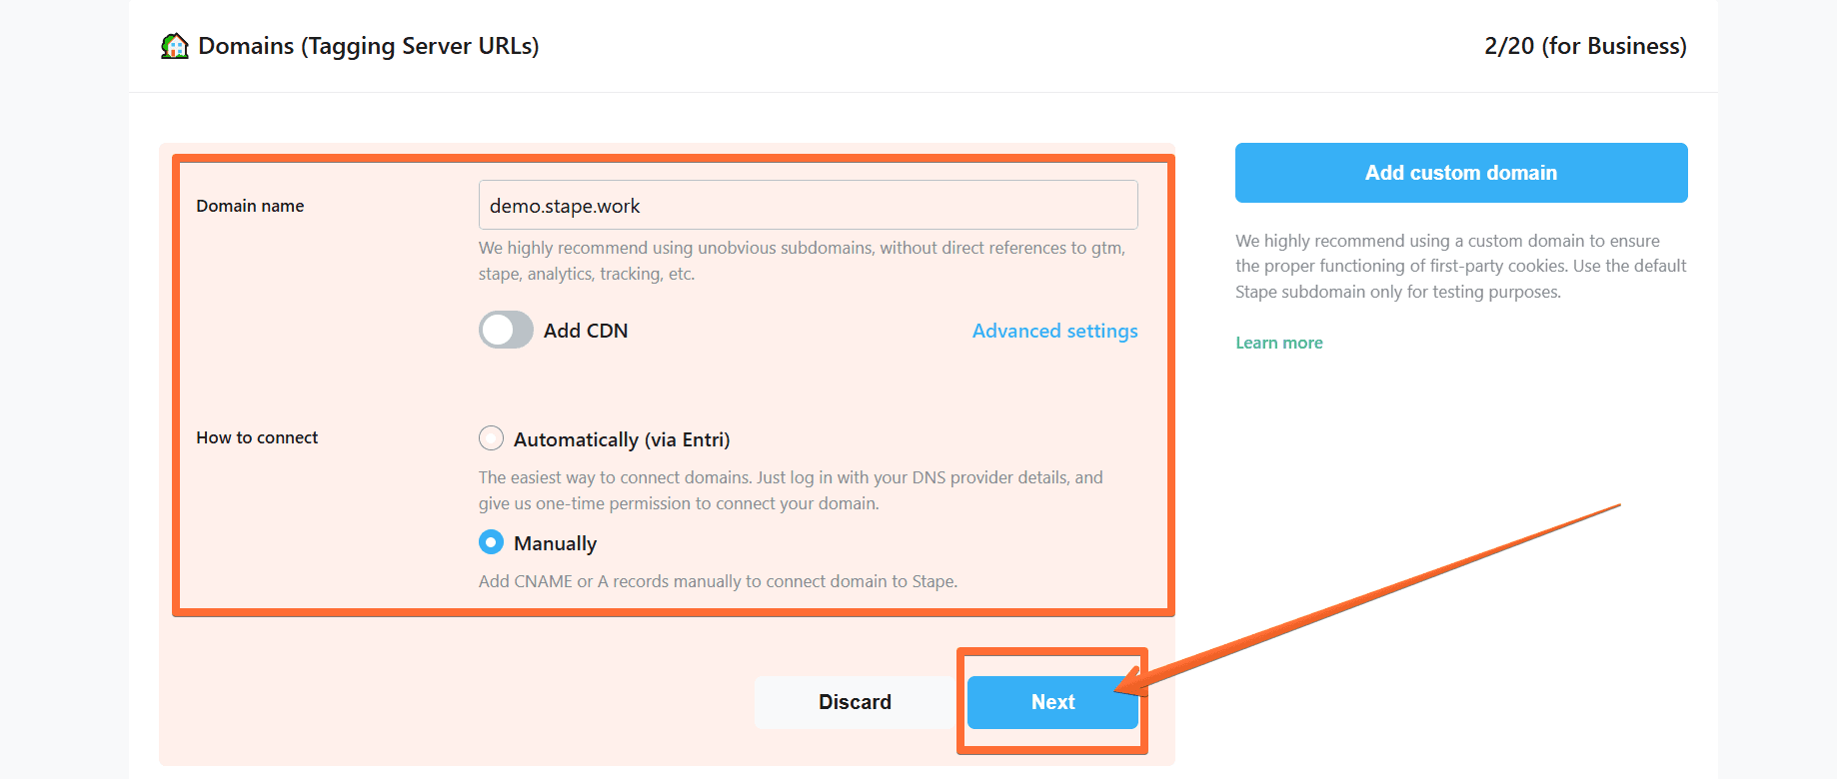Click the house icon beside Domains heading
1837x779 pixels.
(175, 46)
